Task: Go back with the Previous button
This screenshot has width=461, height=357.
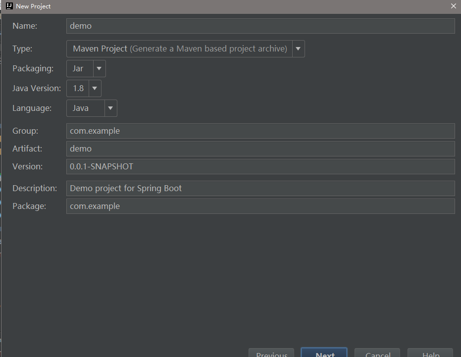Action: point(271,353)
